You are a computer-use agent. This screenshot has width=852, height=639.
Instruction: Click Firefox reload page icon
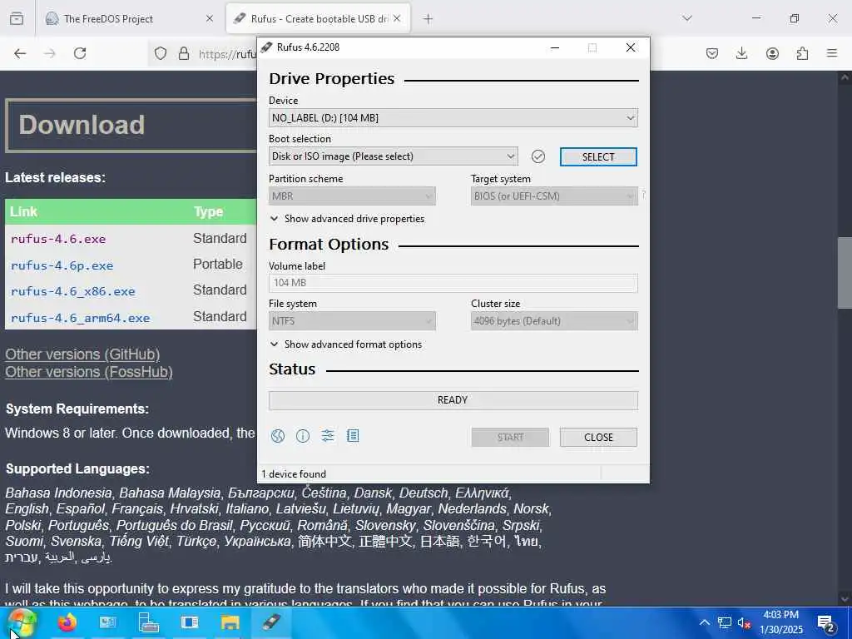(x=80, y=53)
